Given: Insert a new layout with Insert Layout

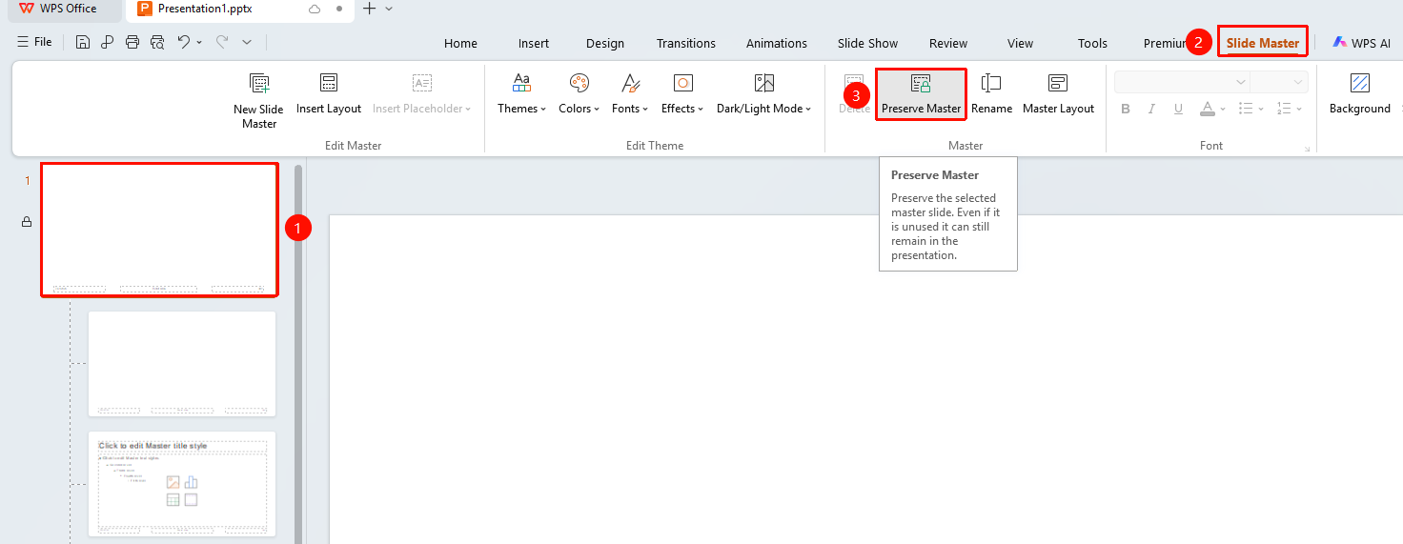Looking at the screenshot, I should pos(329,93).
